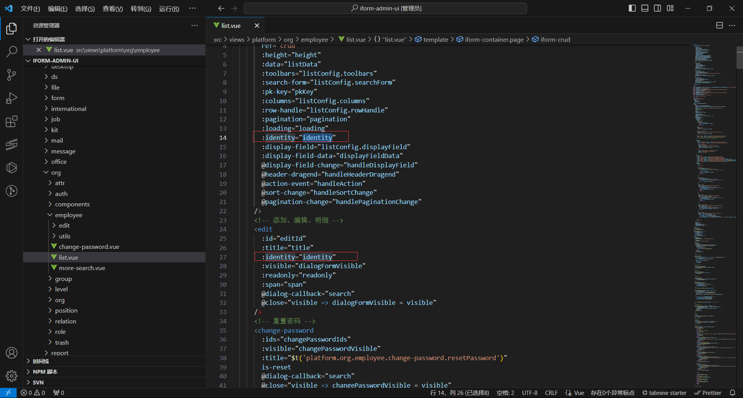The width and height of the screenshot is (743, 398).
Task: Toggle the primary sidebar layout button
Action: [632, 8]
